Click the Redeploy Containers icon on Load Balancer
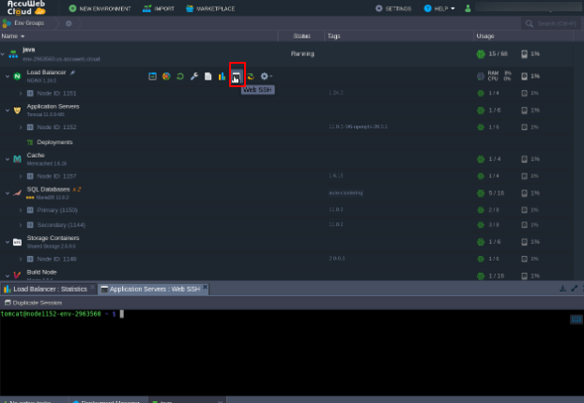The height and width of the screenshot is (403, 584). (x=251, y=76)
